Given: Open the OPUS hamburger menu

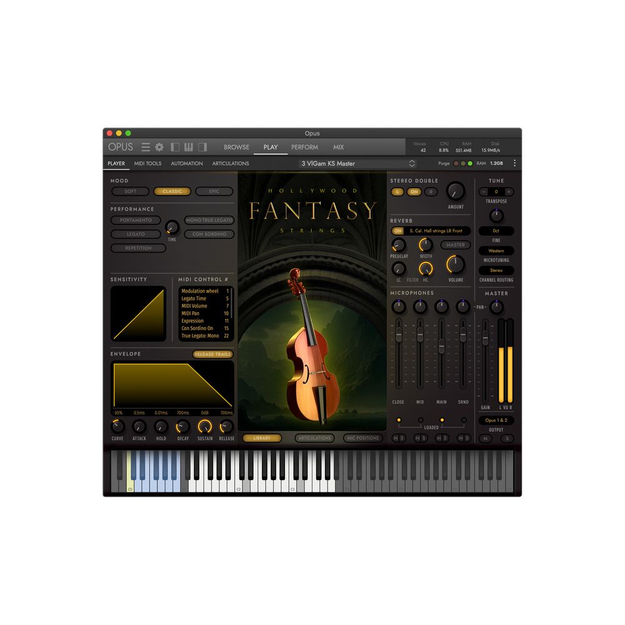Looking at the screenshot, I should pos(146,147).
